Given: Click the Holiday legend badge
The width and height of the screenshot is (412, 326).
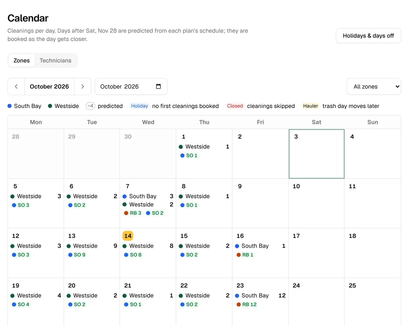Looking at the screenshot, I should click(139, 106).
